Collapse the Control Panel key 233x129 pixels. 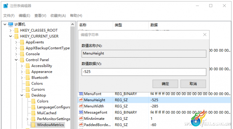tap(16, 60)
